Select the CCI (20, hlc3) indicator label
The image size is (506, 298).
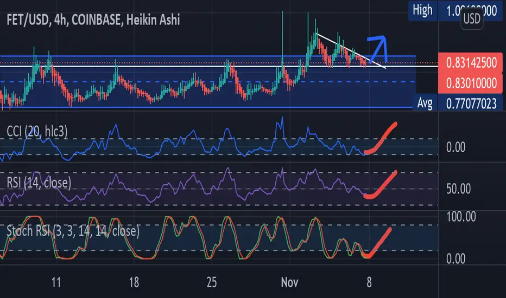37,132
